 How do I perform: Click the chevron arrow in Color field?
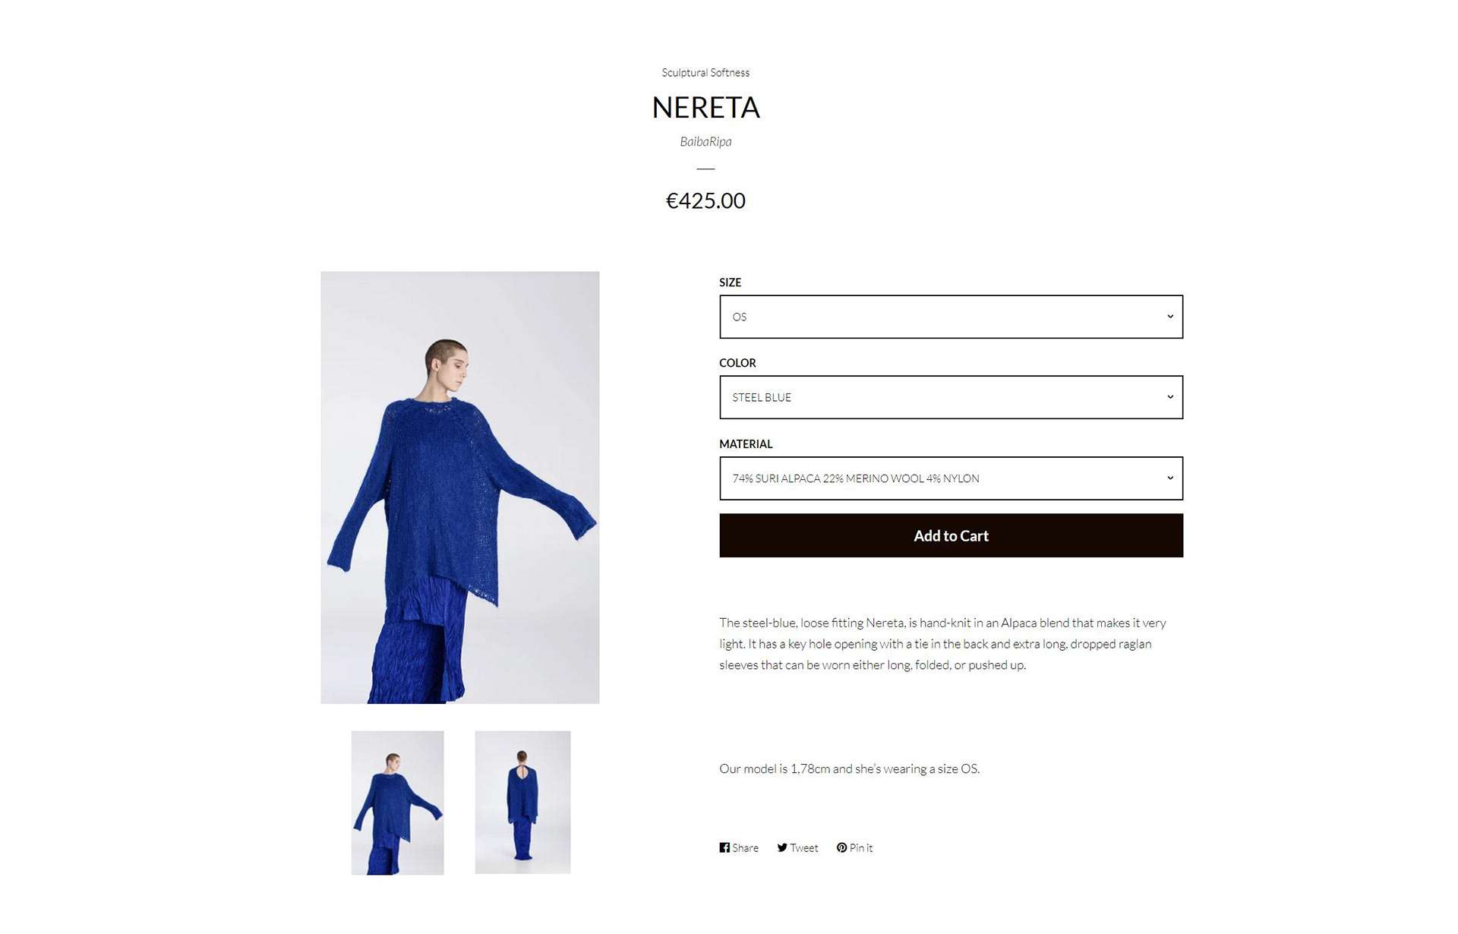1170,397
